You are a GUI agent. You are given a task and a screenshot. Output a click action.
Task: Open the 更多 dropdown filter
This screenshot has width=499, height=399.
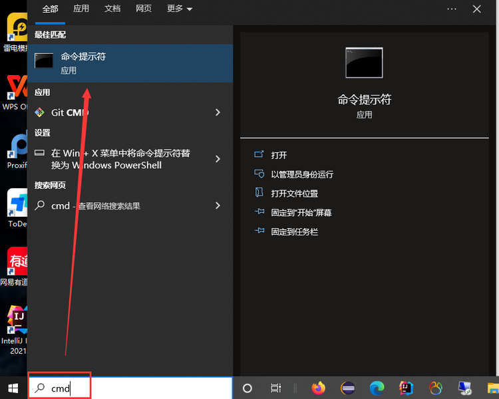pos(180,9)
